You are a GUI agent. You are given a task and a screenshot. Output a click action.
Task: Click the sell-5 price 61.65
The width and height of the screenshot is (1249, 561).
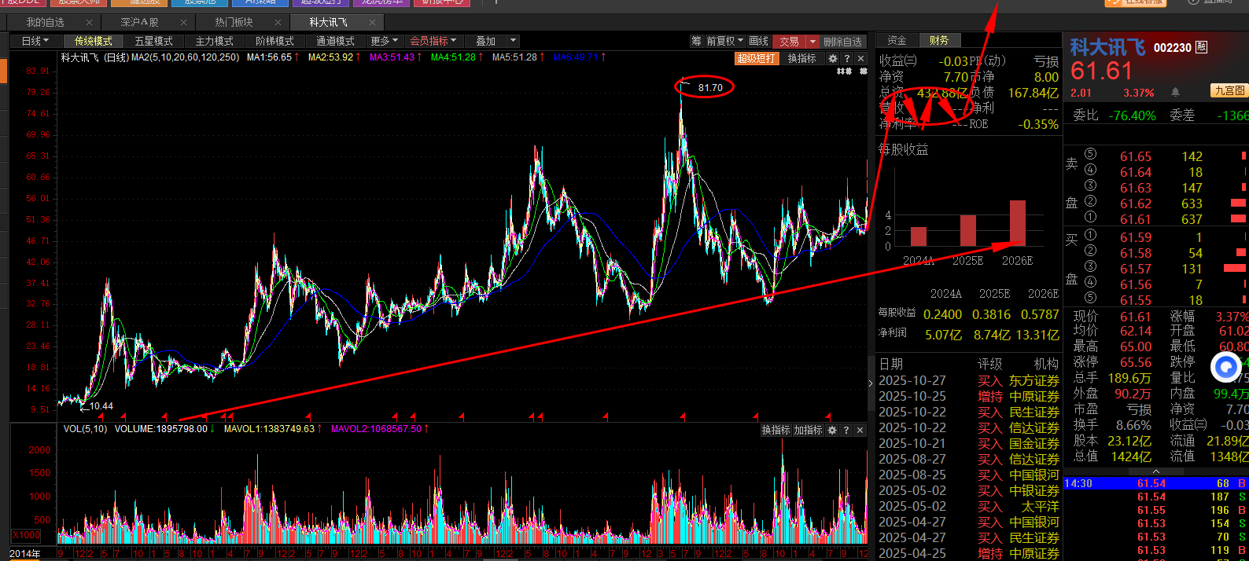1136,156
